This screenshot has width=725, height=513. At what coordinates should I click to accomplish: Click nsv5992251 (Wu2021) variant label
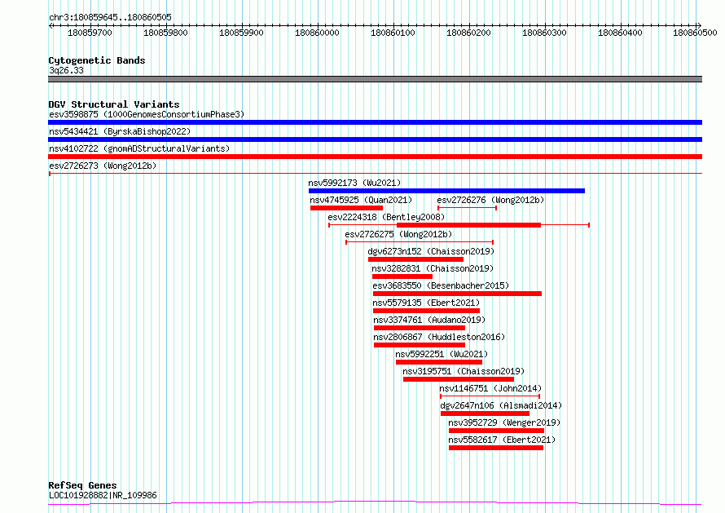coord(442,354)
